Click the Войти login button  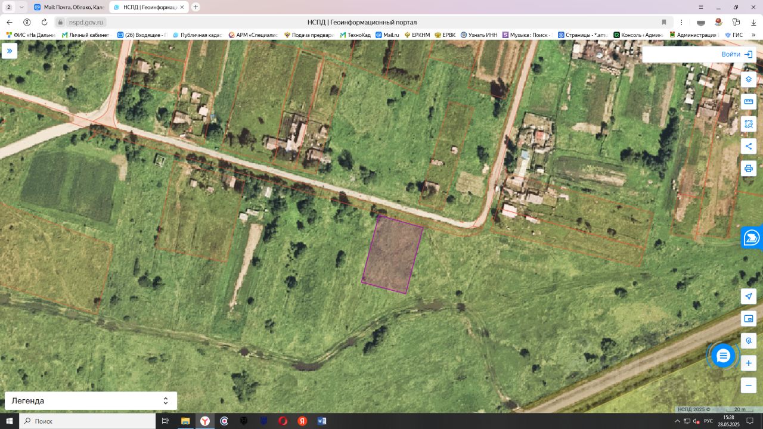tap(737, 54)
